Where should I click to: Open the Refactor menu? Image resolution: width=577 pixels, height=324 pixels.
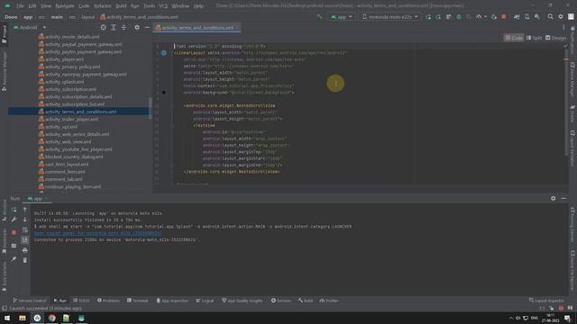[102, 6]
